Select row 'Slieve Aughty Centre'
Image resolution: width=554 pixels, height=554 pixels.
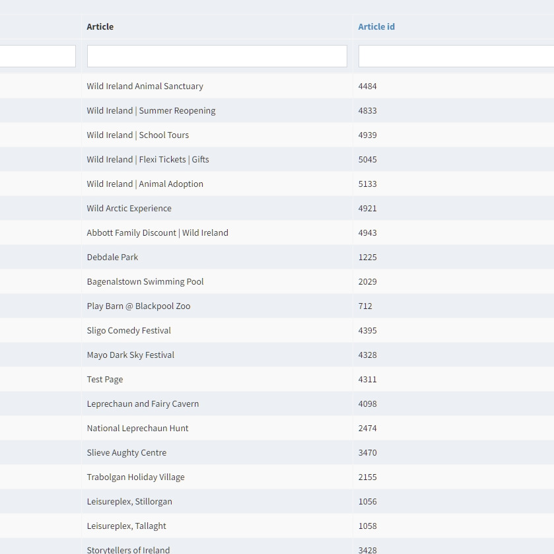click(x=277, y=452)
